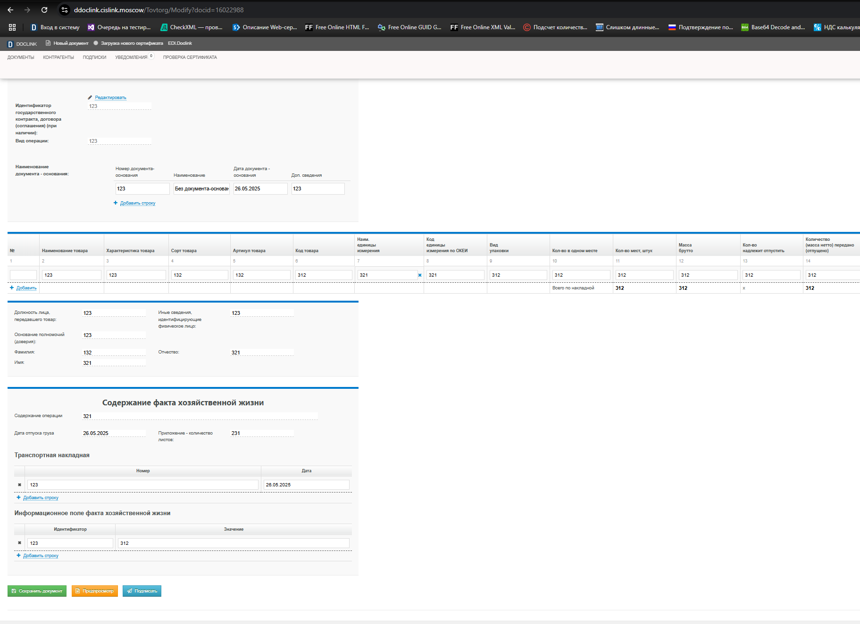This screenshot has height=624, width=860.
Task: Click the 'Вид упаковки' input
Action: point(518,275)
